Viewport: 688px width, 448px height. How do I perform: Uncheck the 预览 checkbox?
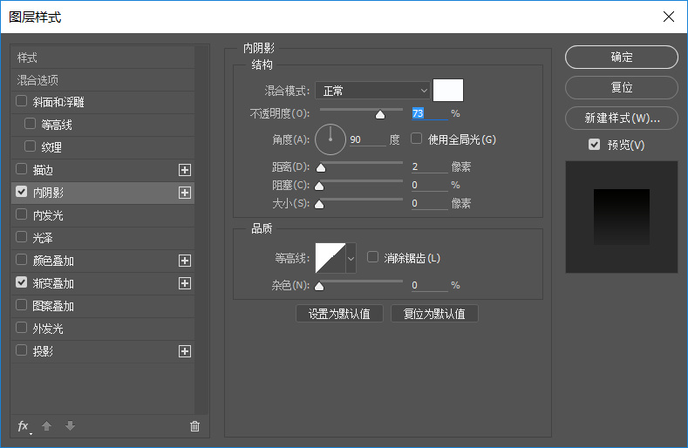595,145
